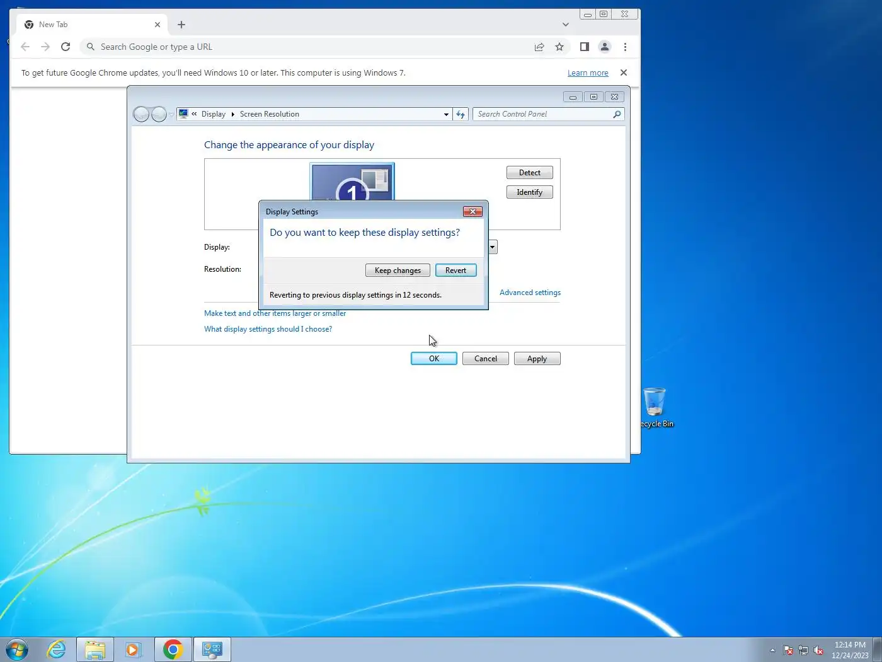Open the Windows Start menu
882x662 pixels.
[x=17, y=649]
